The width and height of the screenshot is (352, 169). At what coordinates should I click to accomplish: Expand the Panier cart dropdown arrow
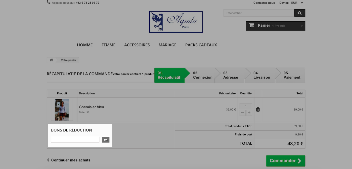coord(302,26)
